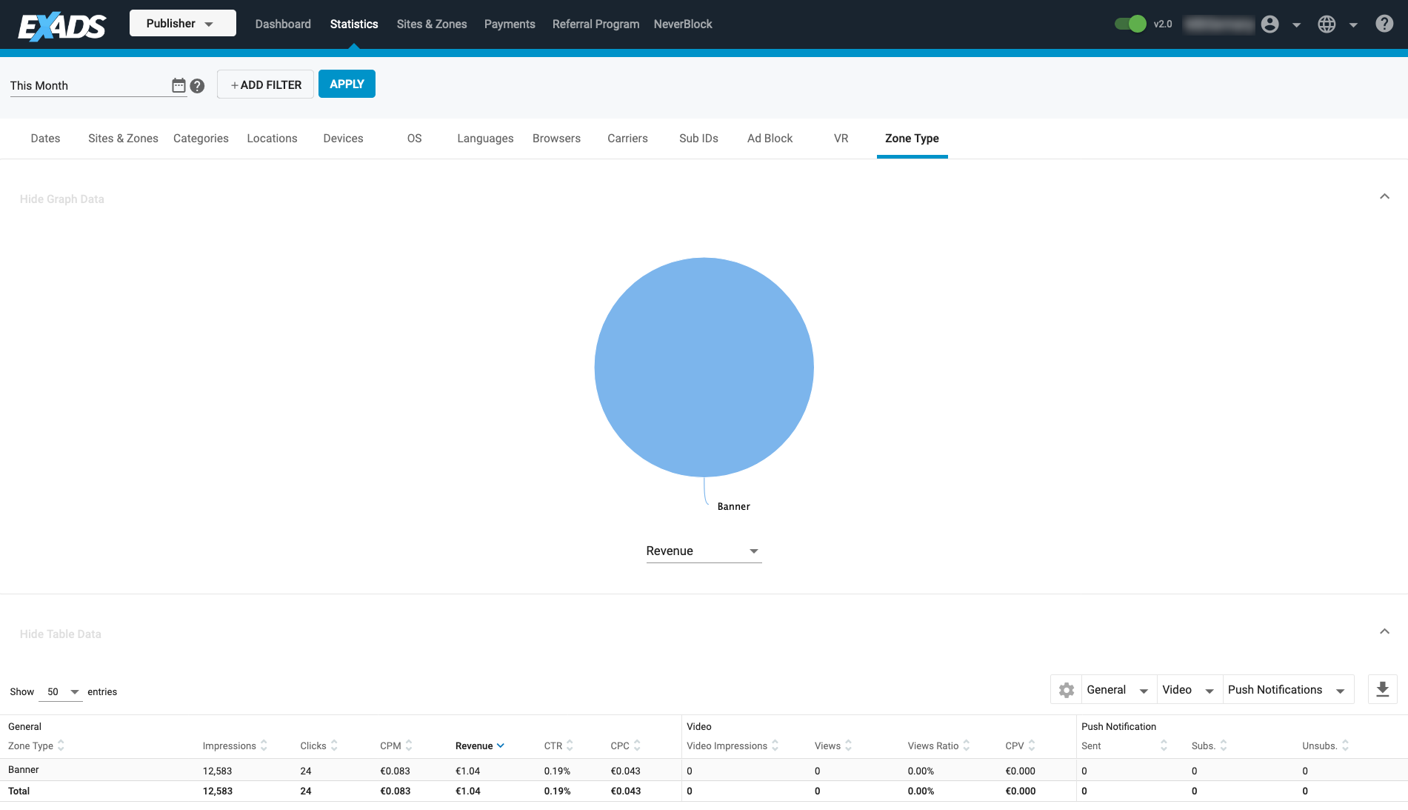Click the EXADS logo

62,26
